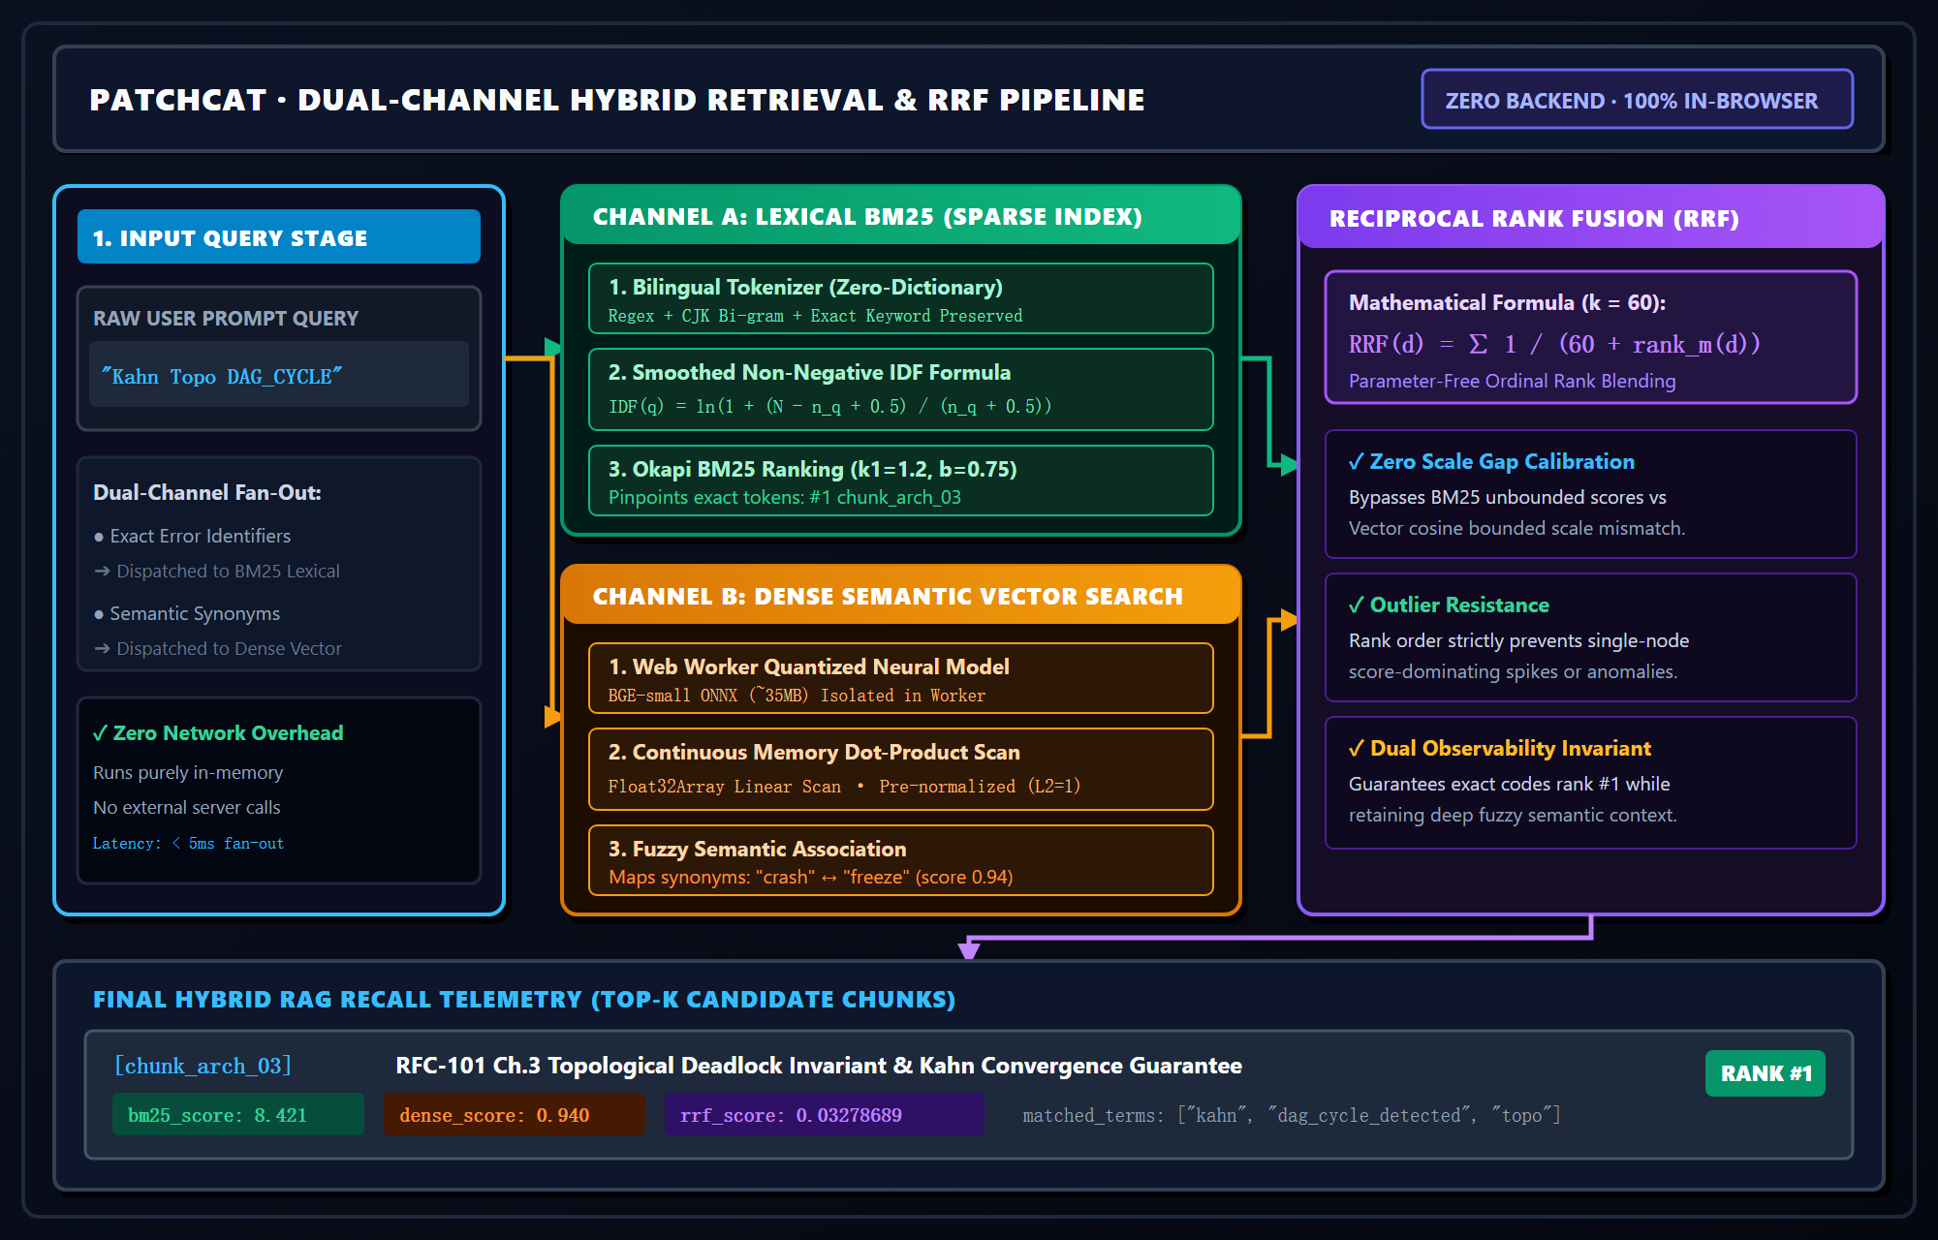The height and width of the screenshot is (1240, 1938).
Task: Click the Continuous Memory Dot-Product Scan card
Action: (x=901, y=769)
